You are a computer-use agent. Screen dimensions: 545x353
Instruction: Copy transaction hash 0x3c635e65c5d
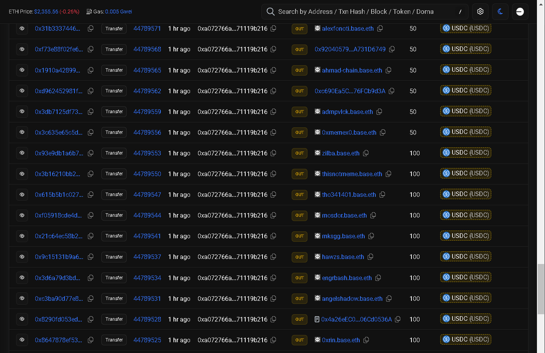[91, 133]
